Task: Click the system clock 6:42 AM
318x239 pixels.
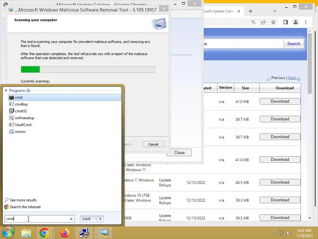Action: [304, 231]
